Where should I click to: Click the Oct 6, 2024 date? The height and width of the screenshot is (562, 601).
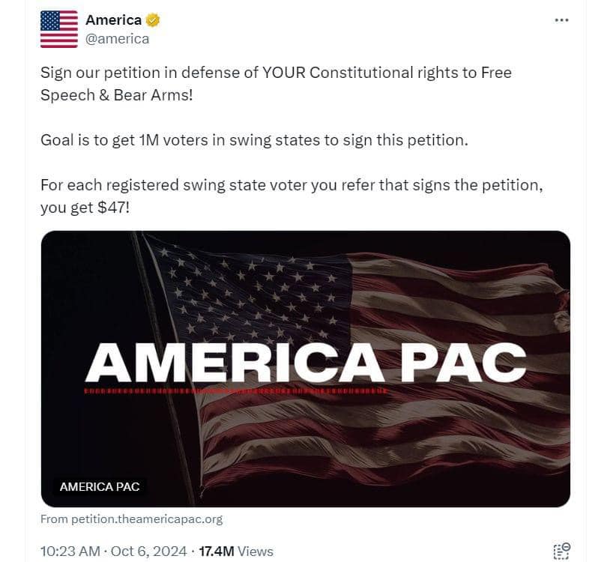click(148, 552)
